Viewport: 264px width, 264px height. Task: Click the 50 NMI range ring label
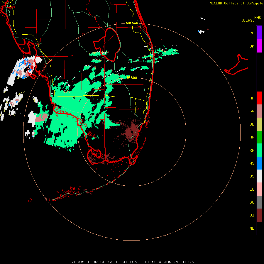pos(132,77)
